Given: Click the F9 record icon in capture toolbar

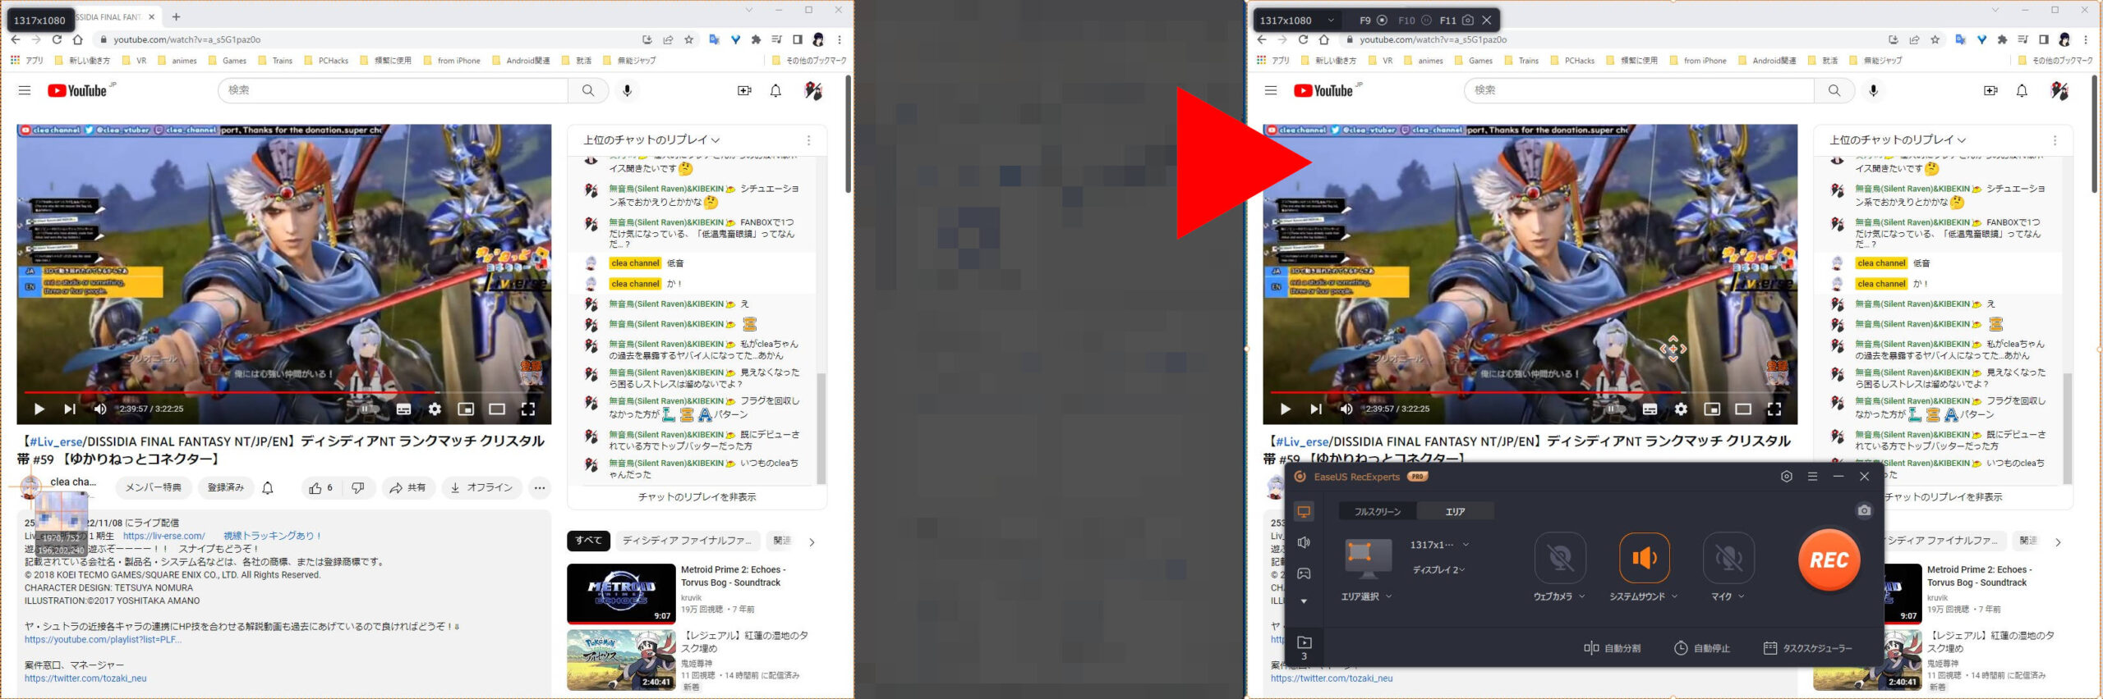Looking at the screenshot, I should click(x=1382, y=21).
